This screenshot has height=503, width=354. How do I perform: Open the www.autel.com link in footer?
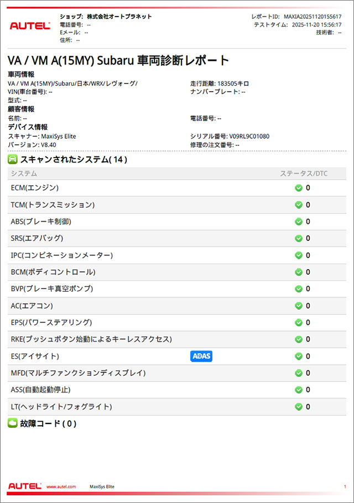pyautogui.click(x=61, y=486)
